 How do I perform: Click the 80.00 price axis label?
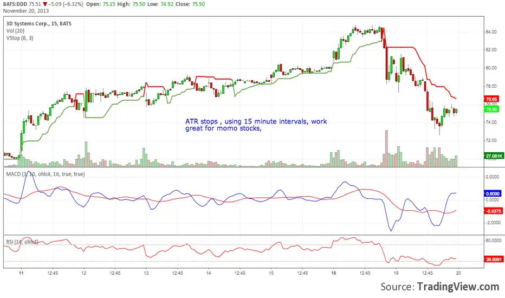point(491,68)
